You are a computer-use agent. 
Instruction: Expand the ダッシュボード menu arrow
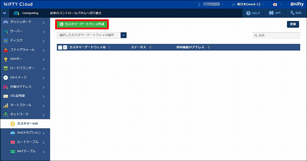pos(44,23)
